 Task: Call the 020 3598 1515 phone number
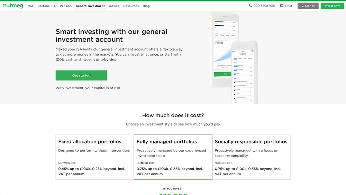click(x=264, y=6)
